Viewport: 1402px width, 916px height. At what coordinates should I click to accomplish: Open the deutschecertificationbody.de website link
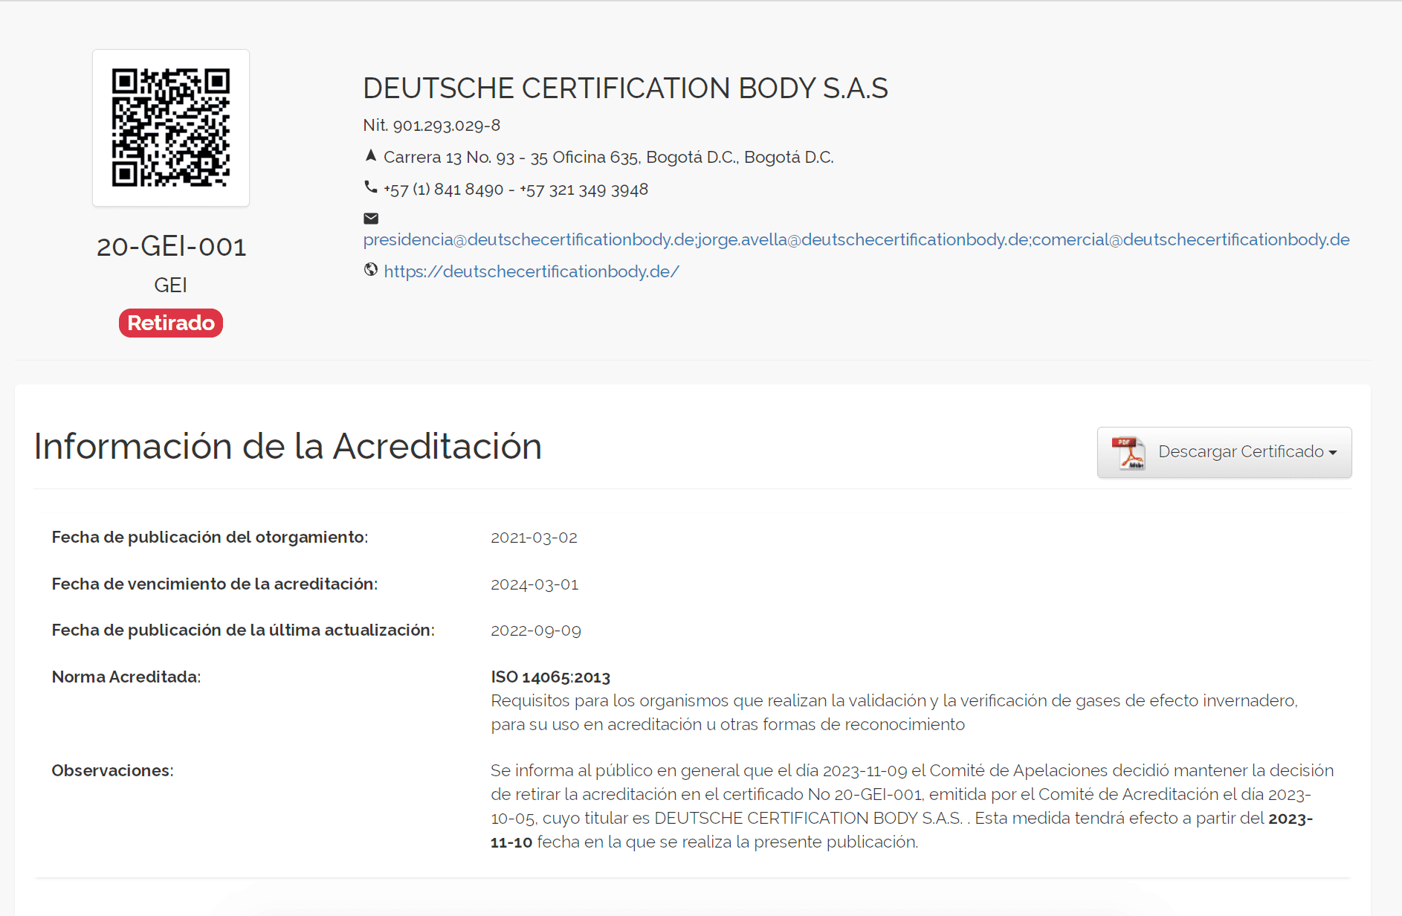pos(532,271)
